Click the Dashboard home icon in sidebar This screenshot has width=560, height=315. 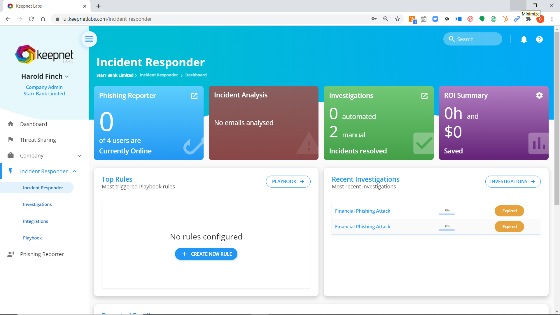(x=11, y=124)
